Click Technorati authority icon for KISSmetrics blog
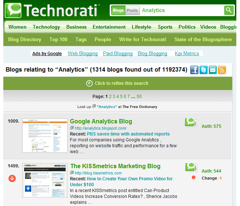 point(191,167)
